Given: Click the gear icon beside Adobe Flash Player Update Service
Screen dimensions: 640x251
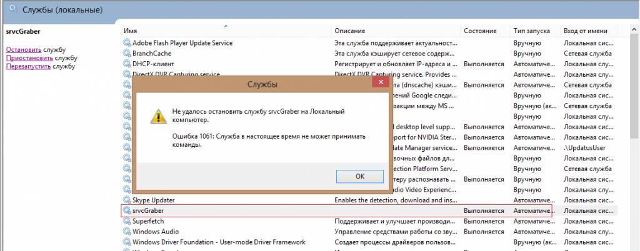Looking at the screenshot, I should [127, 43].
